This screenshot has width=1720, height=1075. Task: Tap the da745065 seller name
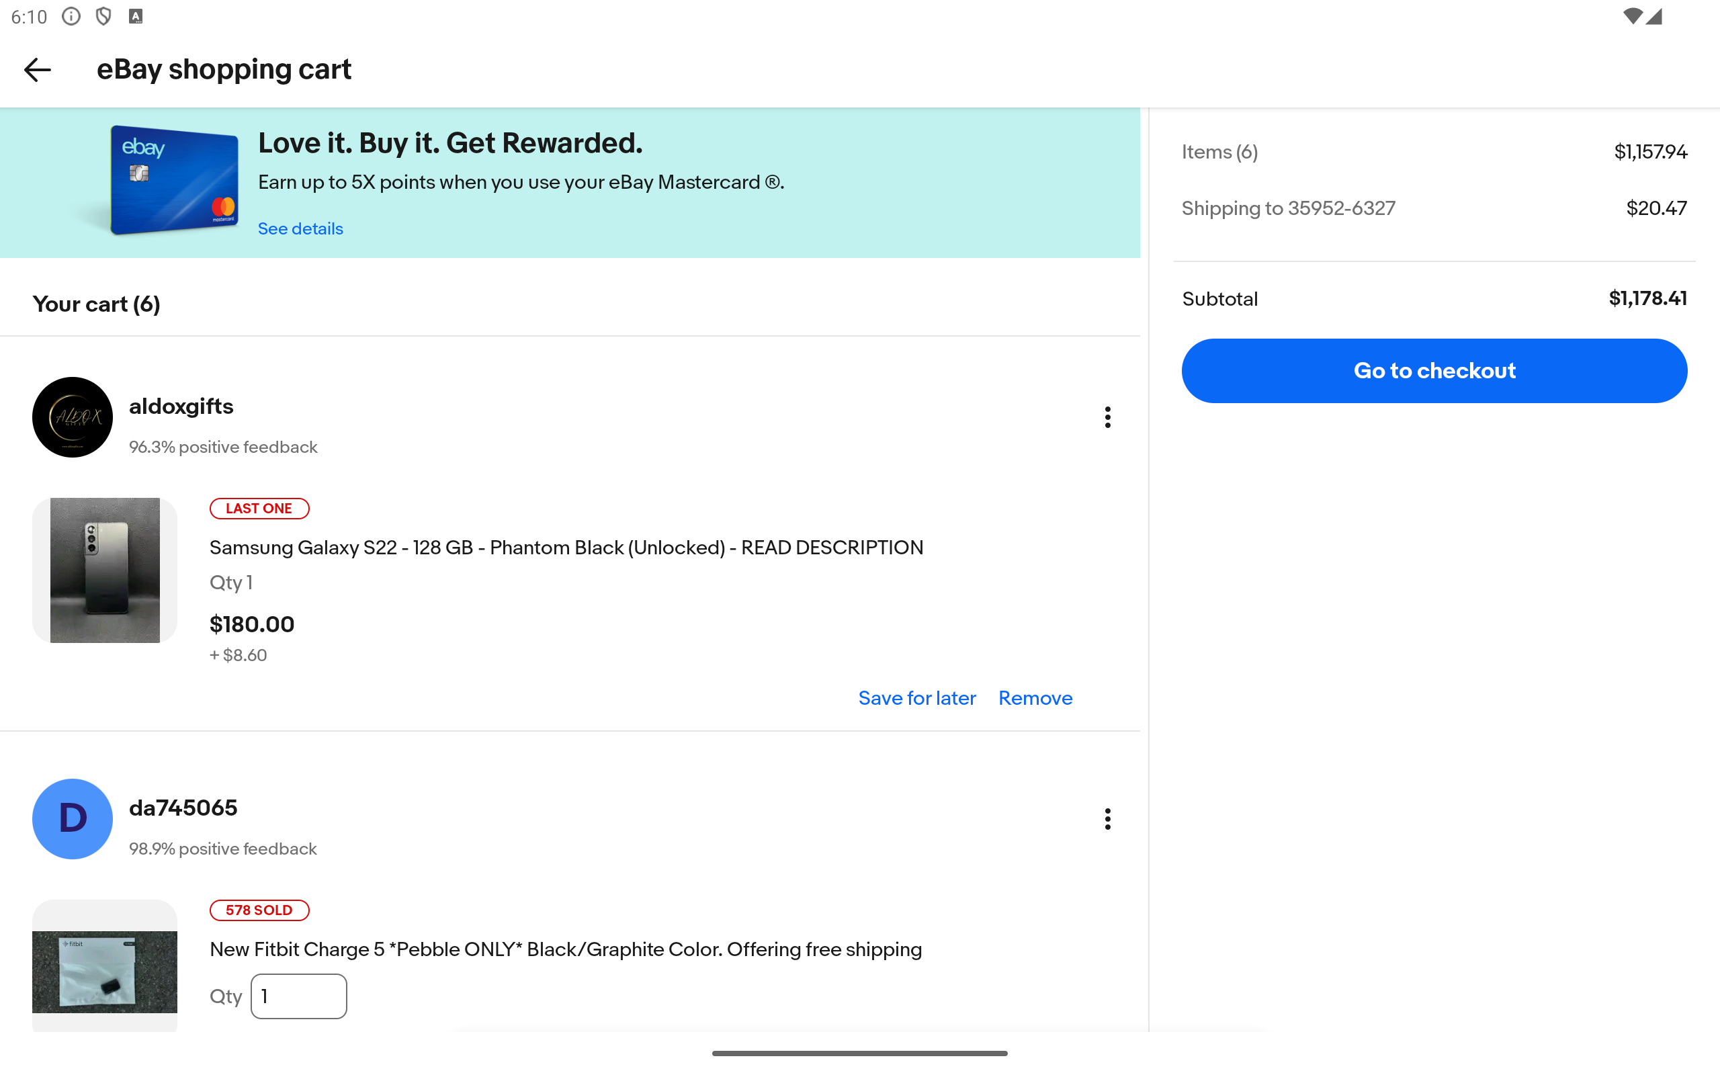[x=183, y=808]
